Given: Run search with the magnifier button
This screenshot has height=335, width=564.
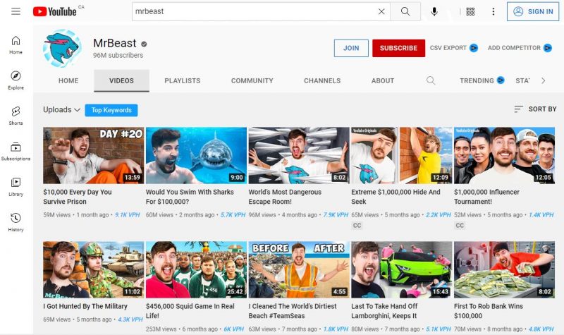Looking at the screenshot, I should point(405,11).
